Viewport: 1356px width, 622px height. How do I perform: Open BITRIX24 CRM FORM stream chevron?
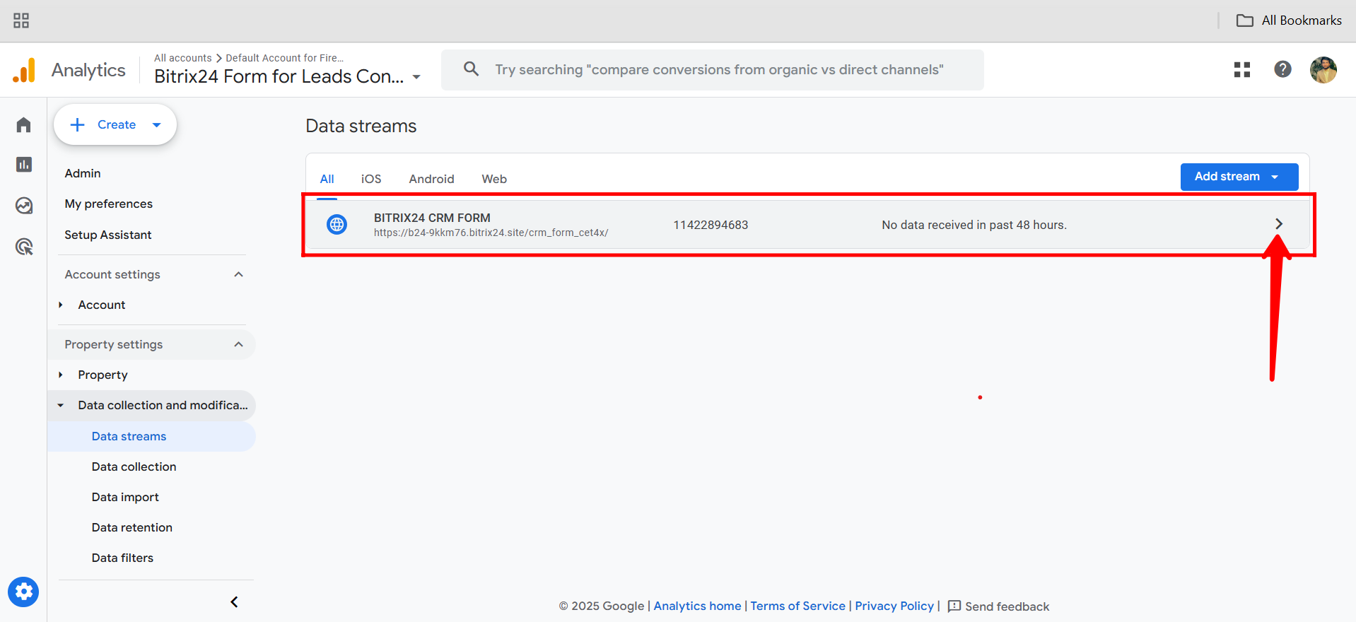1278,224
